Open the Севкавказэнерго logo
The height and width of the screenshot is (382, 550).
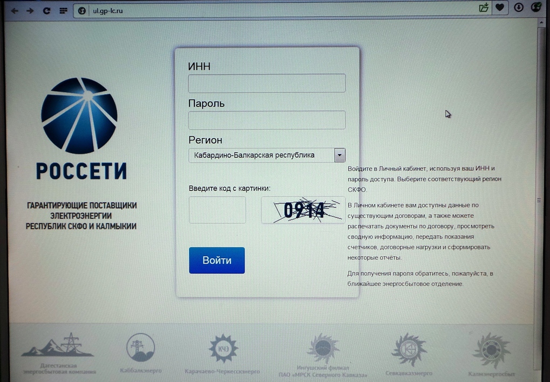[x=409, y=350]
